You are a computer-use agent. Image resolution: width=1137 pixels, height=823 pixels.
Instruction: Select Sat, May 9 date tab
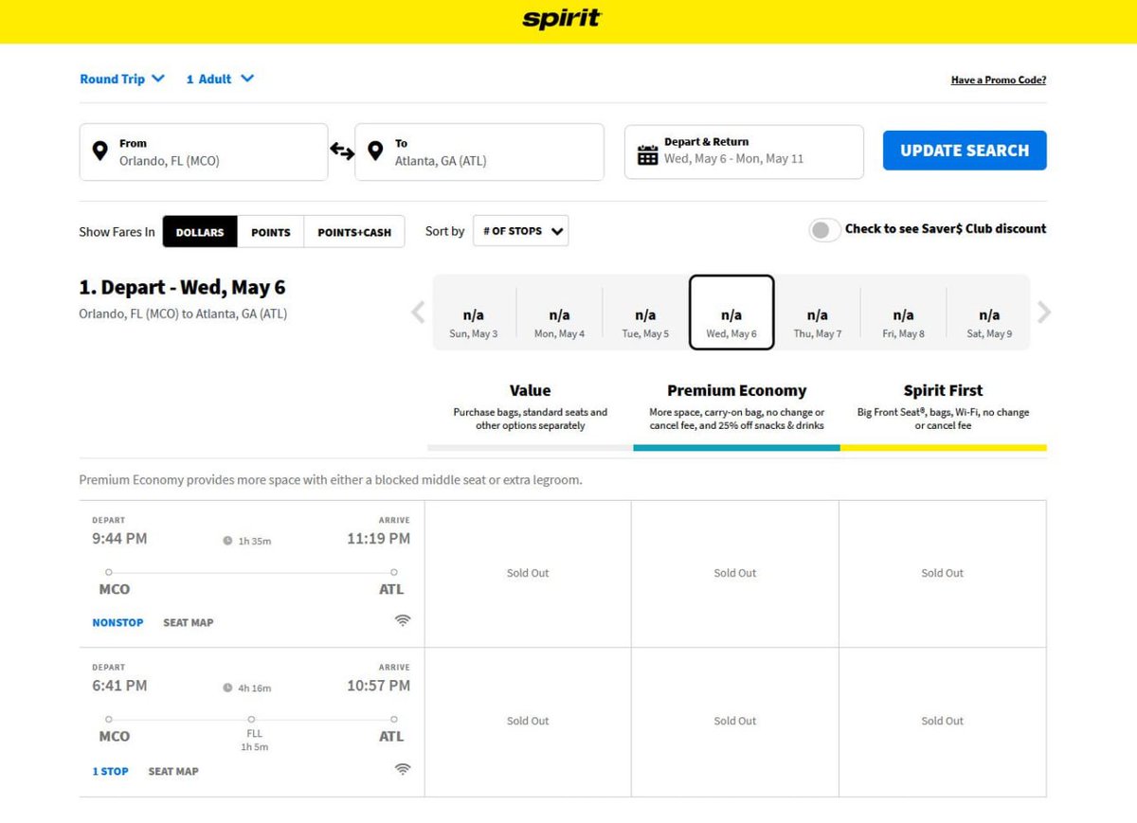click(989, 313)
